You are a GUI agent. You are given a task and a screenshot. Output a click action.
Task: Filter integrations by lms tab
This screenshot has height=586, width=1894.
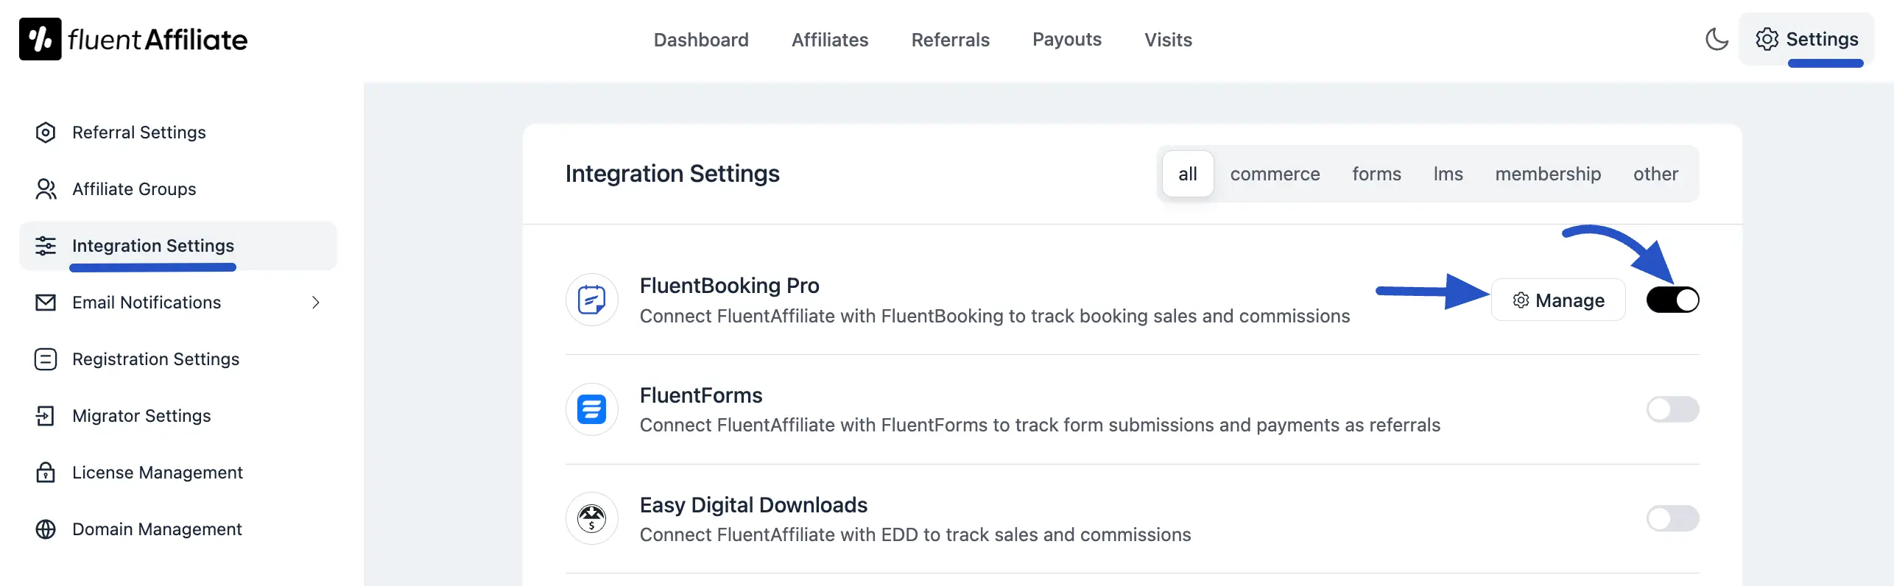1448,174
